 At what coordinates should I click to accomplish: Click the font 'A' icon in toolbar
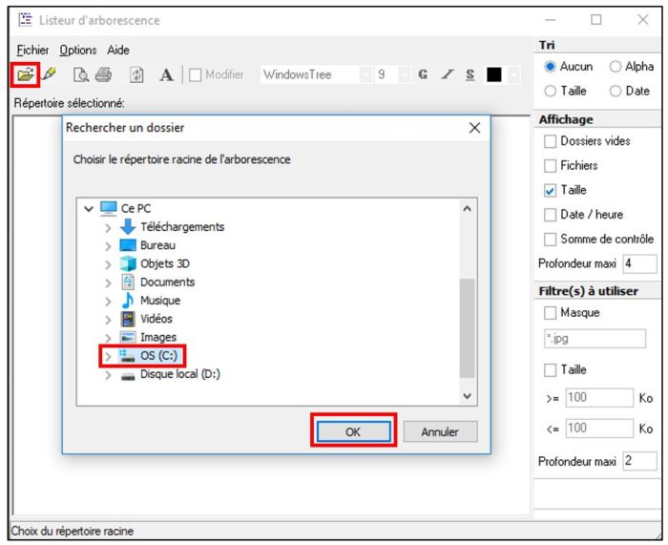[166, 74]
